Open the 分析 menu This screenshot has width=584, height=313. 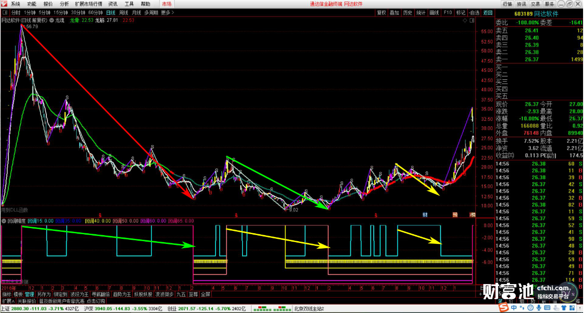[x=64, y=4]
